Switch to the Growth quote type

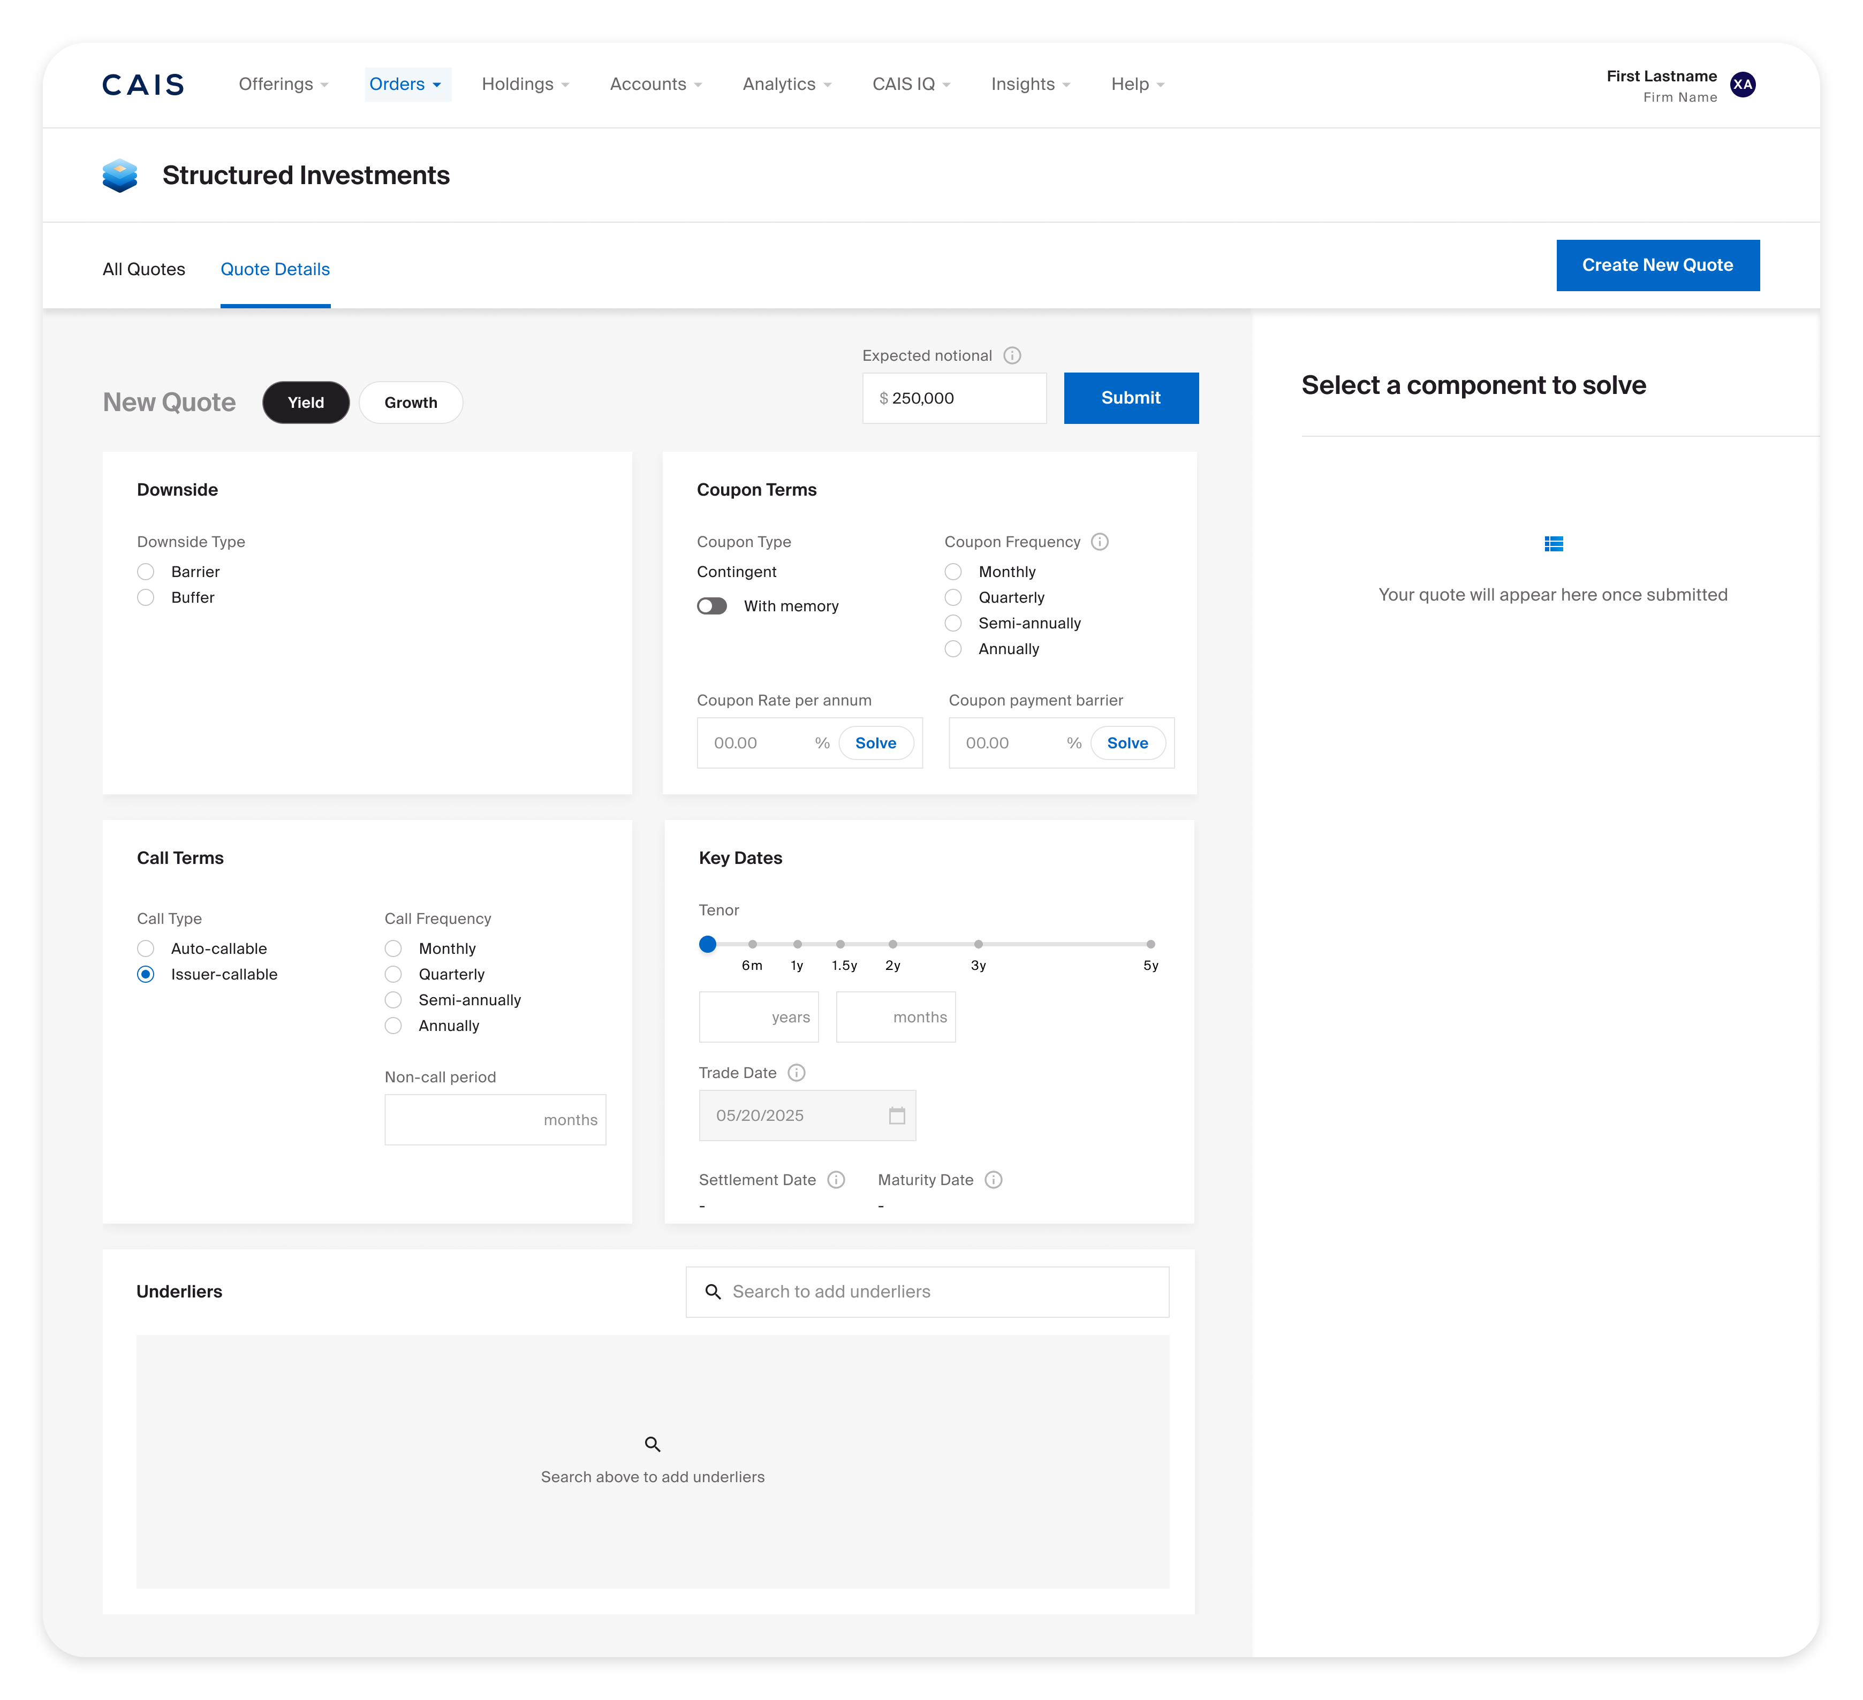[410, 403]
